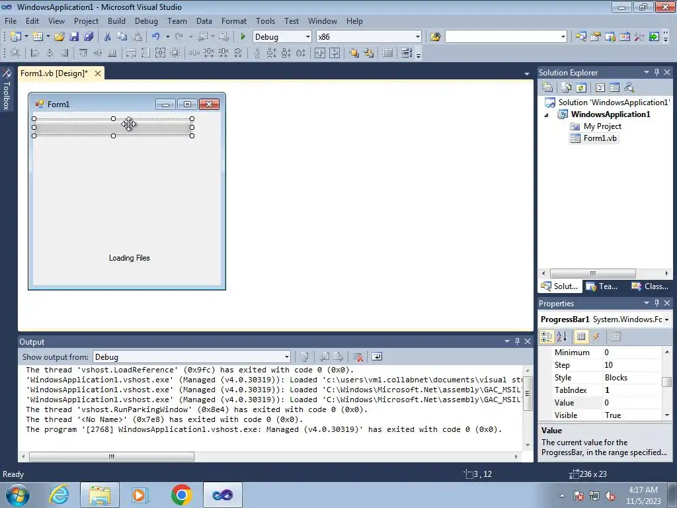Click the Open File folder icon

[59, 37]
